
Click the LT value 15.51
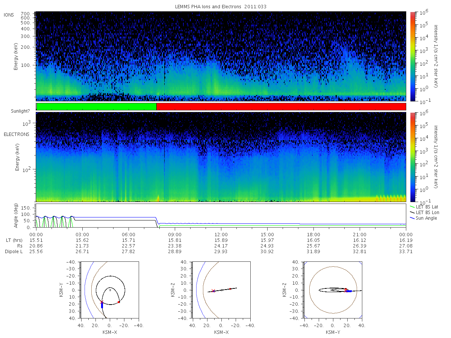click(x=36, y=240)
